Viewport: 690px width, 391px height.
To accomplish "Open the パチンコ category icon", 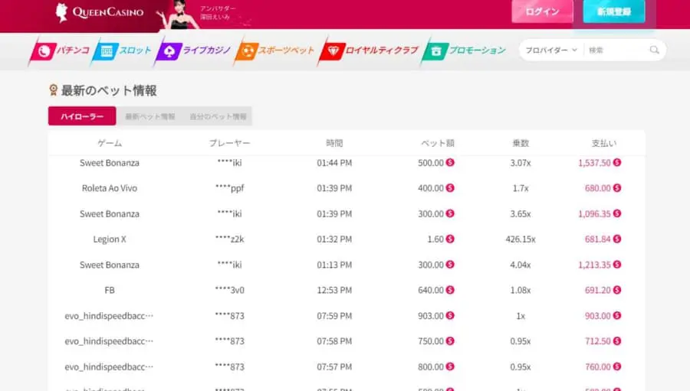I will click(x=43, y=51).
